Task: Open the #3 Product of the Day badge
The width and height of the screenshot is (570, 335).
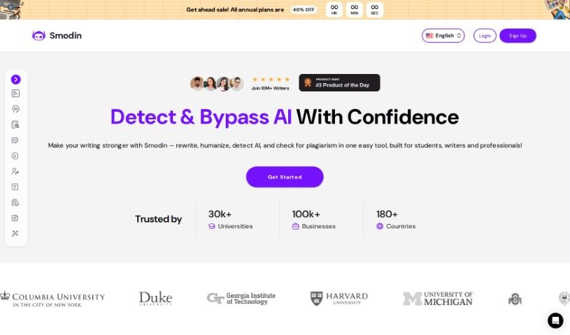Action: (339, 83)
